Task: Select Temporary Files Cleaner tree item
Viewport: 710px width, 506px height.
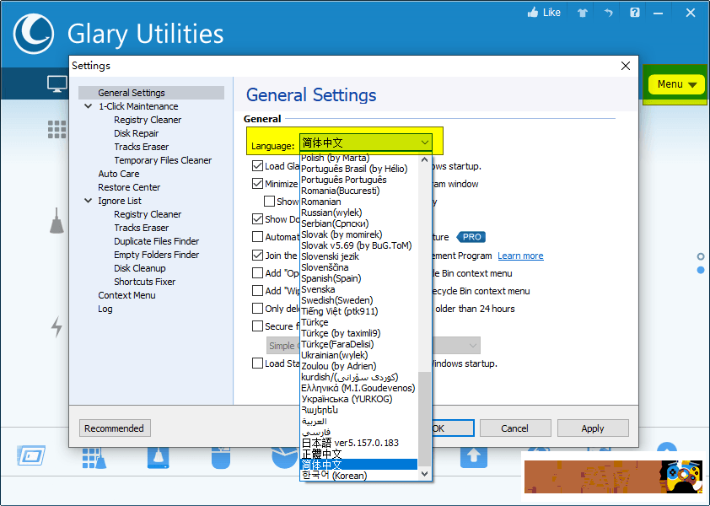Action: click(x=163, y=160)
